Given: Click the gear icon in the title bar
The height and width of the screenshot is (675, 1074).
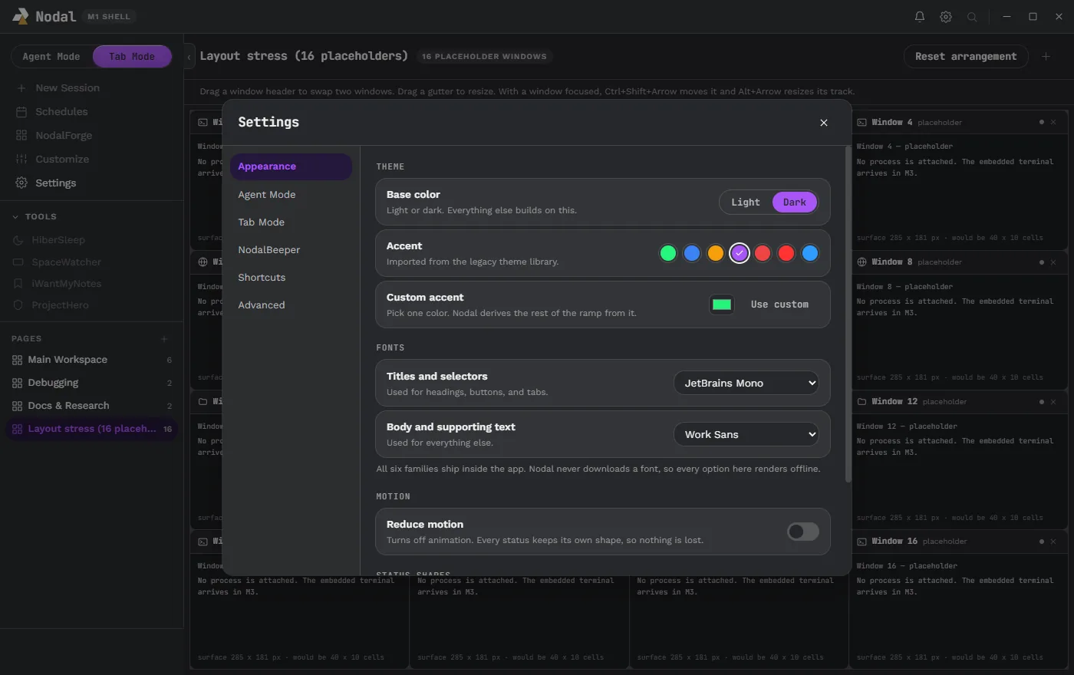Looking at the screenshot, I should [946, 16].
